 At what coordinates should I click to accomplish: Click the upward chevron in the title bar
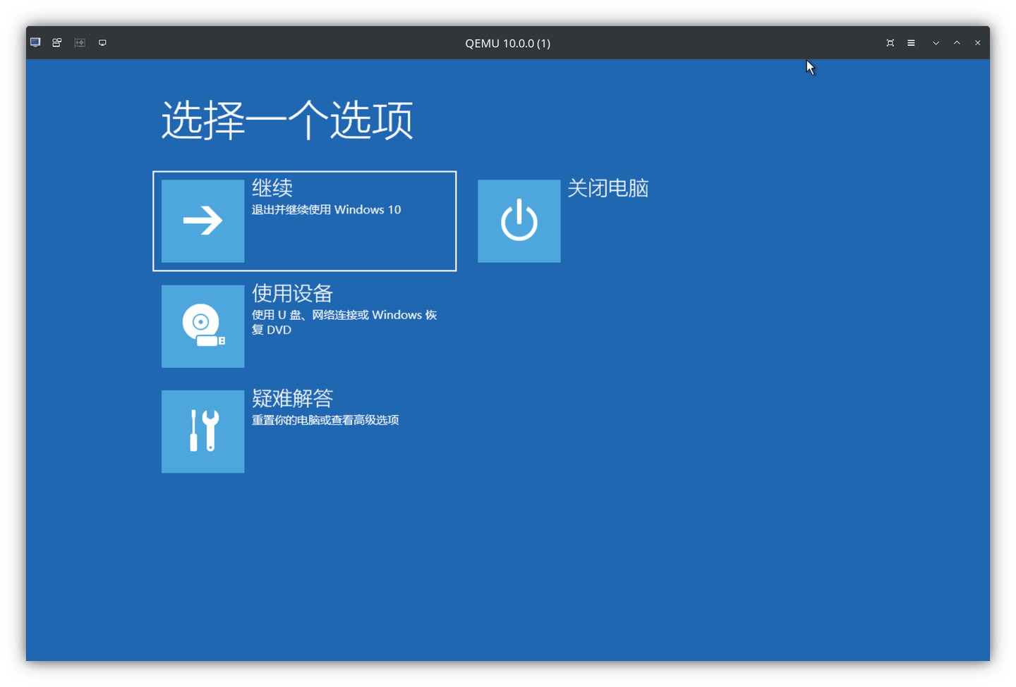957,42
